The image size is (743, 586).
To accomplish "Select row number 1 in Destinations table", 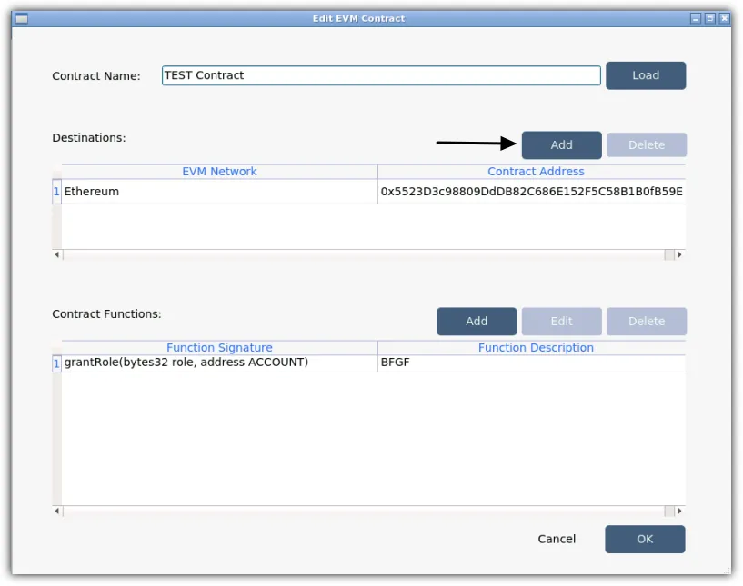I will 56,191.
